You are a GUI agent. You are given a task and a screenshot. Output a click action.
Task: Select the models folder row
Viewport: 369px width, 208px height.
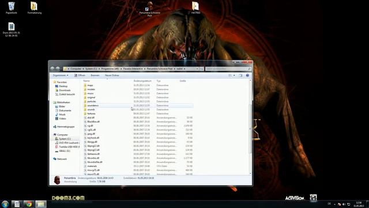(x=138, y=90)
